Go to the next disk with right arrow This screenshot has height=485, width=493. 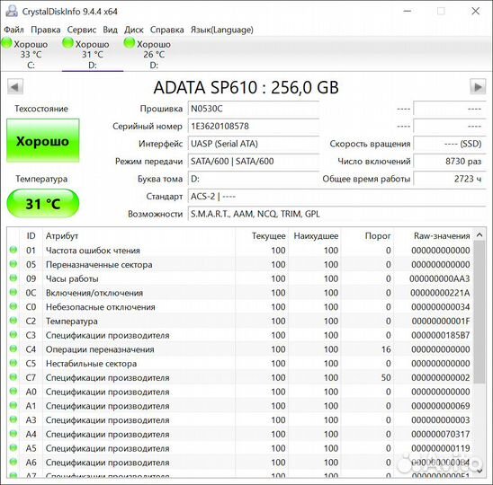[x=478, y=86]
